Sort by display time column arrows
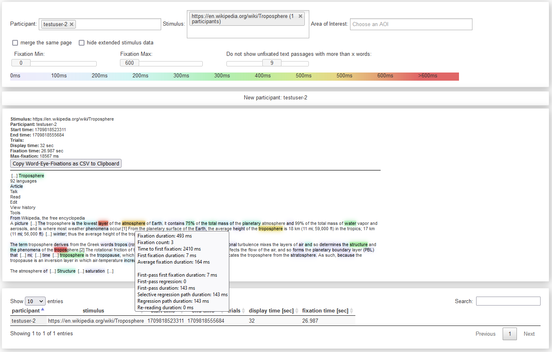This screenshot has height=352, width=552. [297, 311]
